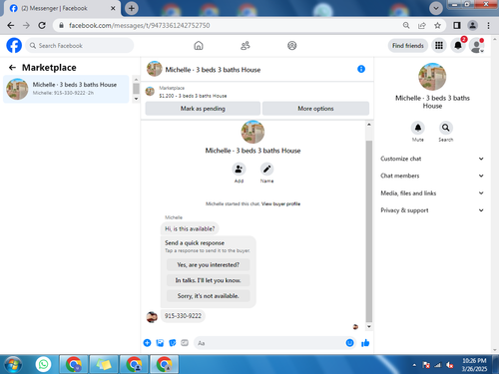Open the notifications bell
The image size is (499, 374).
[458, 46]
